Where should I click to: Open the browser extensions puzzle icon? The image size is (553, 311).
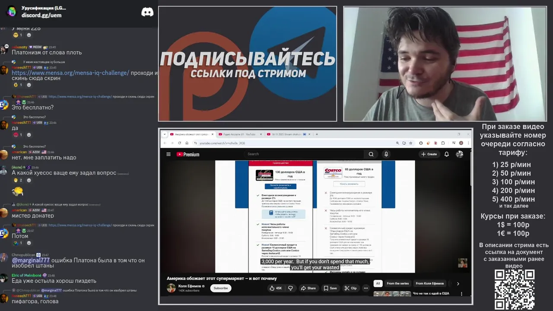(443, 143)
